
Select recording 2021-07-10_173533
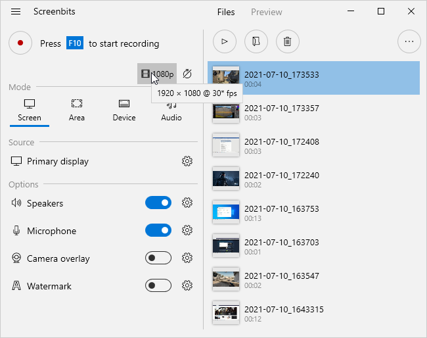tap(314, 78)
